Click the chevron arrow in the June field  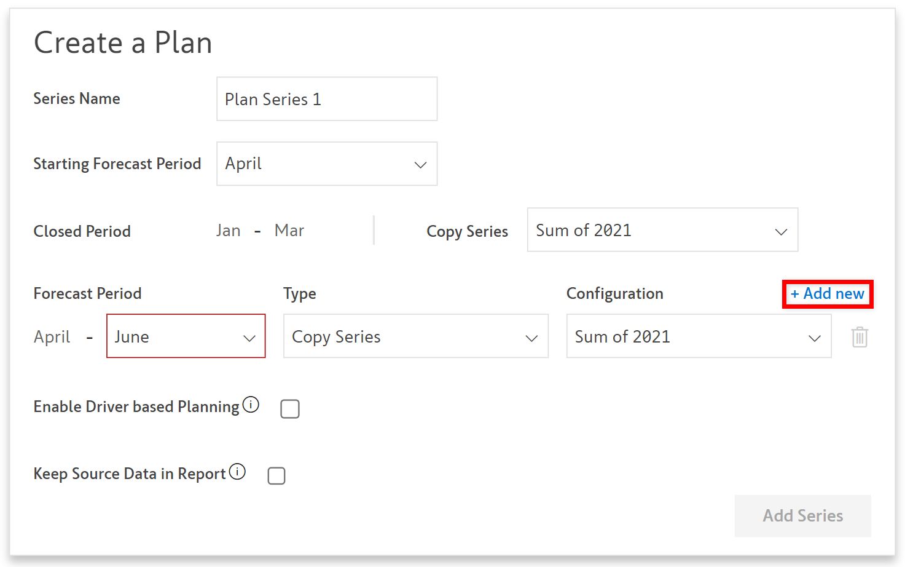[x=249, y=338]
